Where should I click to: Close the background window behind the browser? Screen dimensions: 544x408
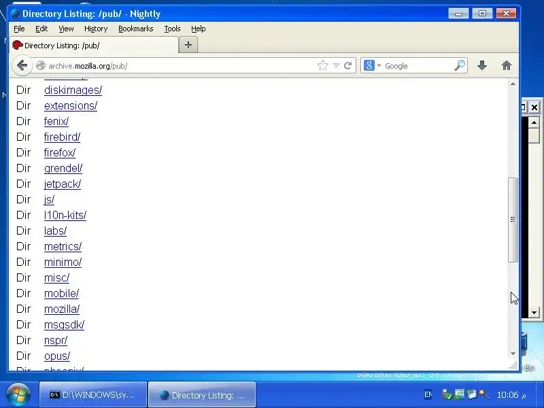coord(534,107)
